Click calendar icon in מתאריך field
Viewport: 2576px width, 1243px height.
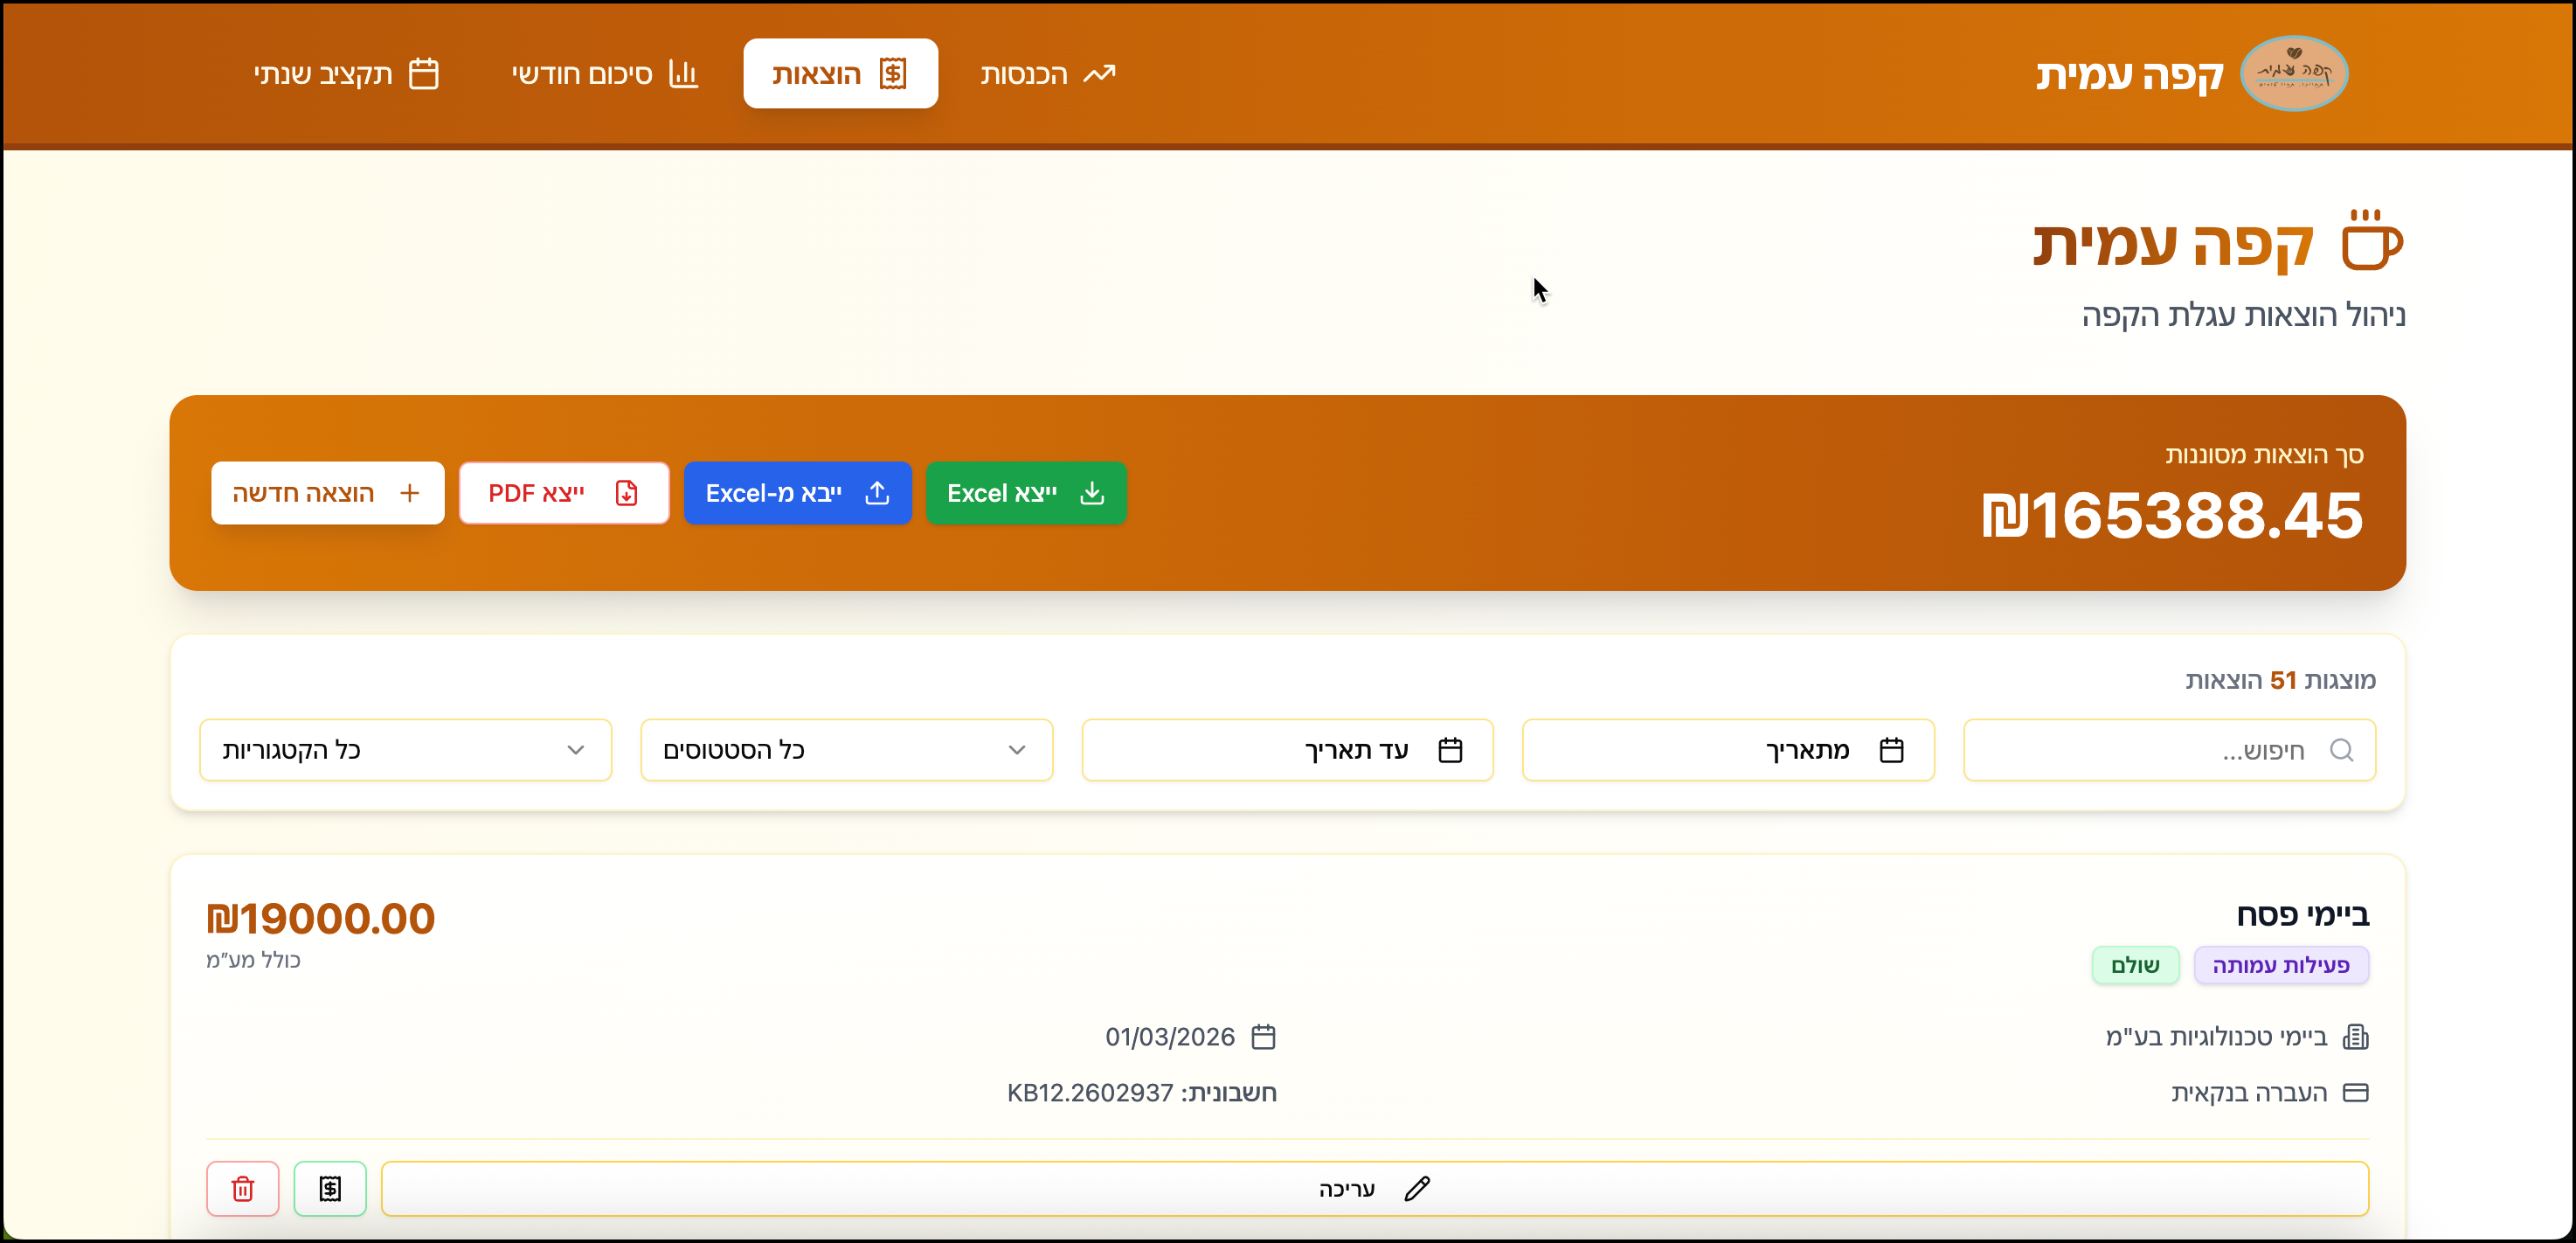pos(1891,750)
